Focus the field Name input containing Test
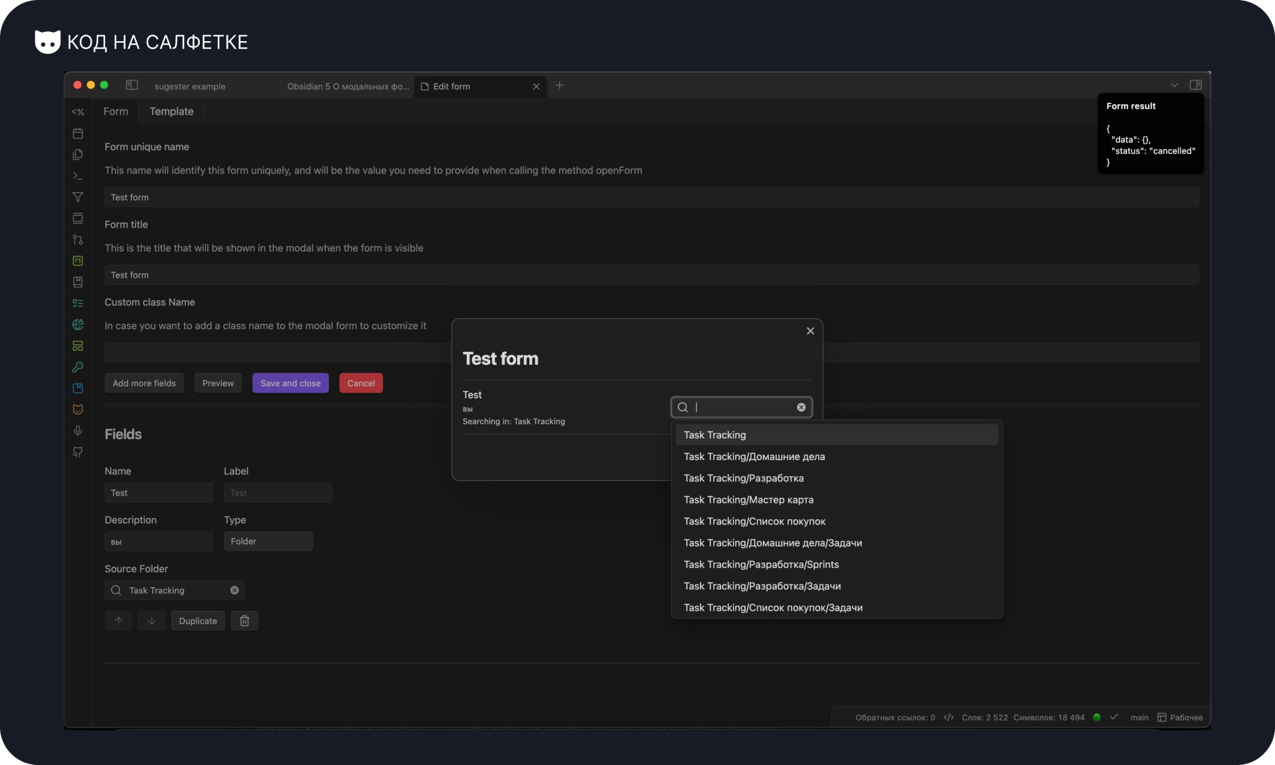The height and width of the screenshot is (765, 1275). click(x=159, y=493)
